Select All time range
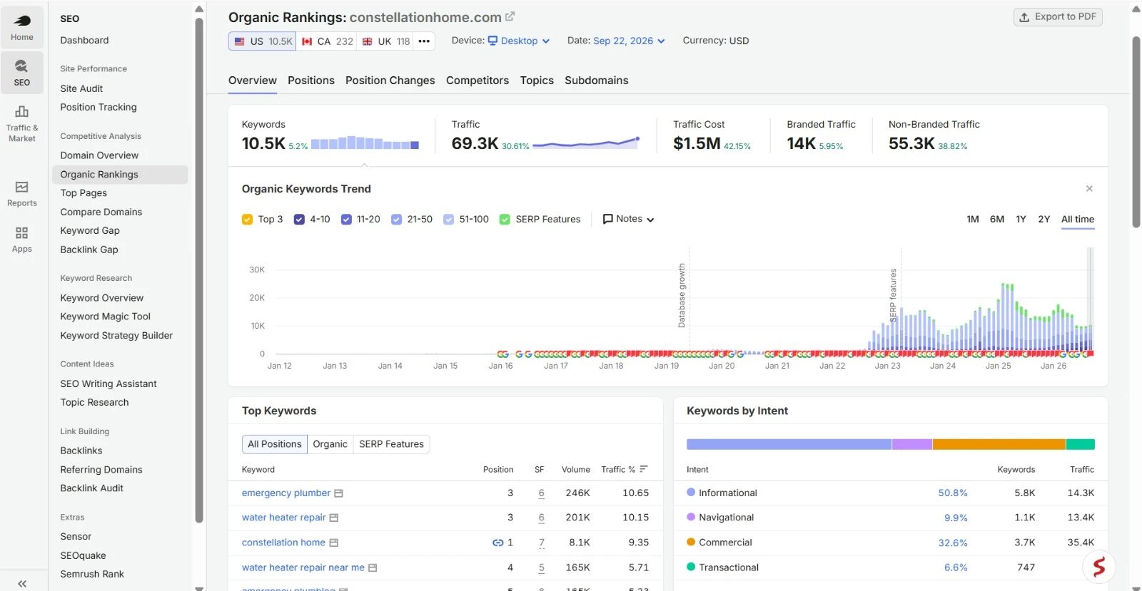The height and width of the screenshot is (591, 1142). (x=1078, y=220)
